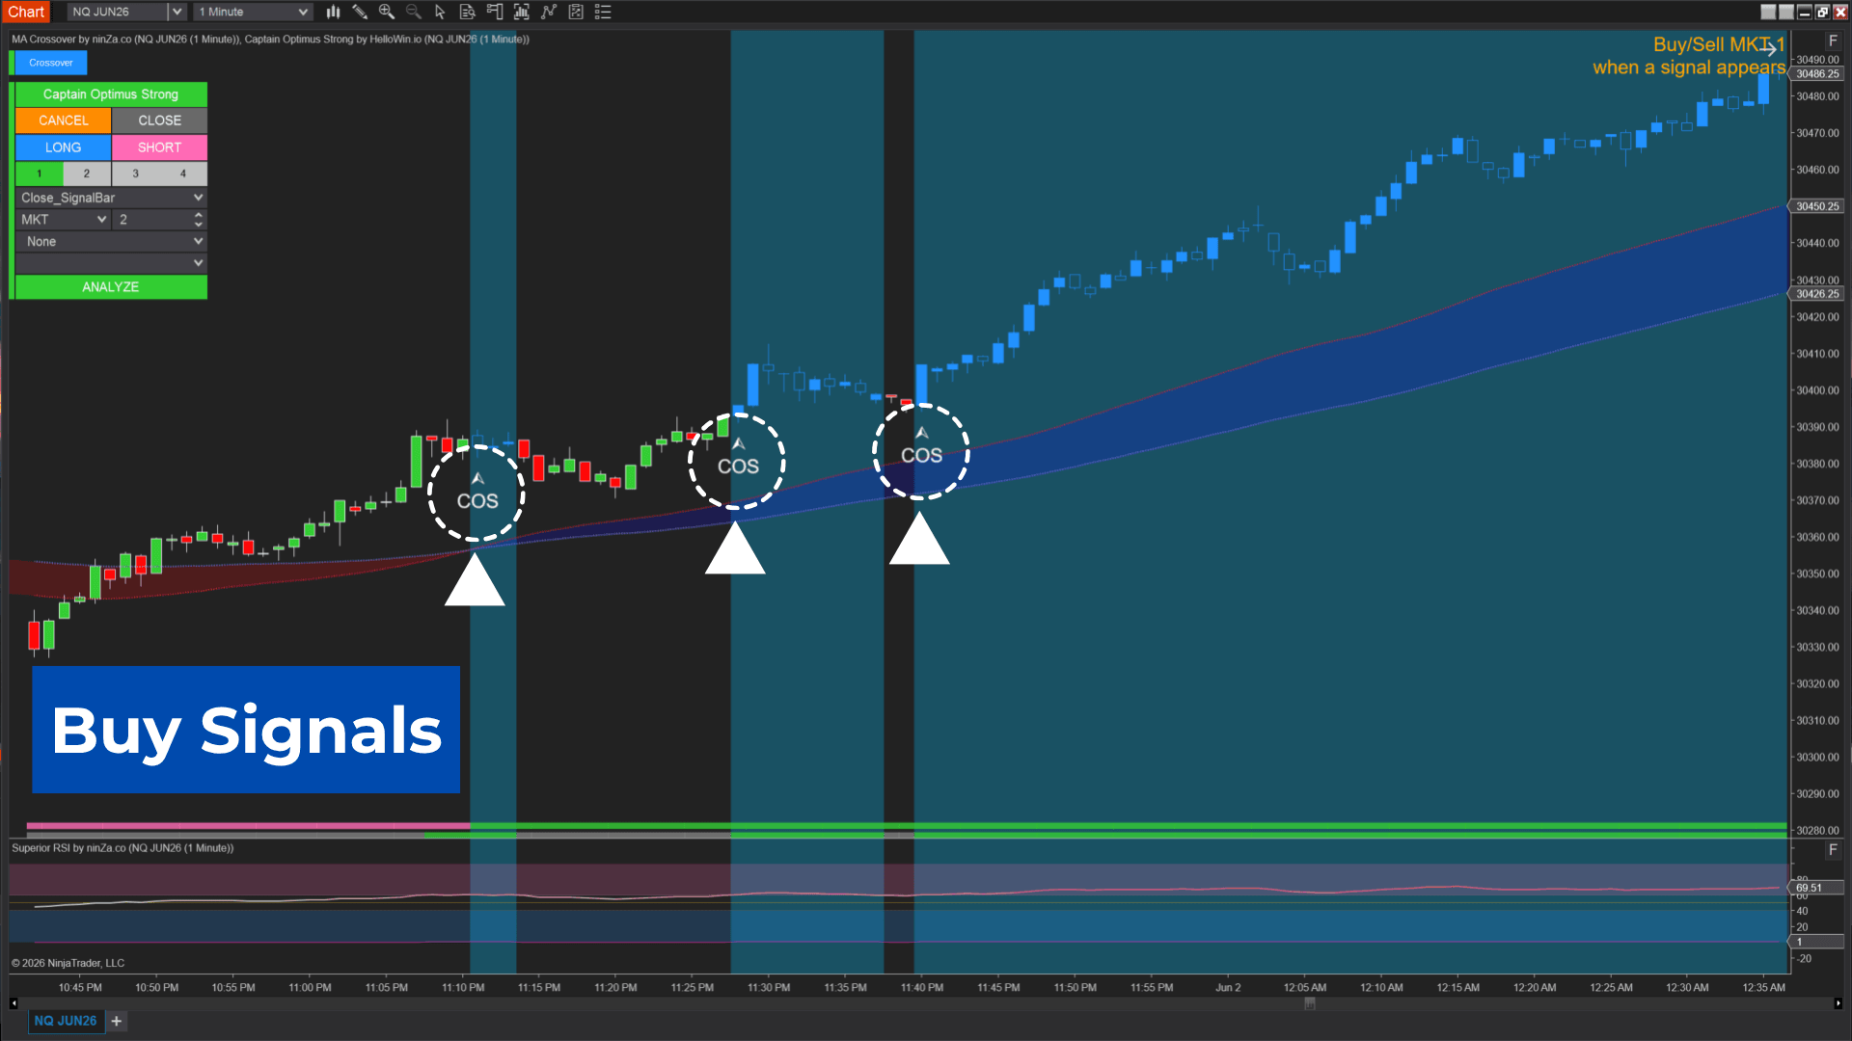Open the strategies icon
Viewport: 1852px width, 1041px height.
click(576, 12)
